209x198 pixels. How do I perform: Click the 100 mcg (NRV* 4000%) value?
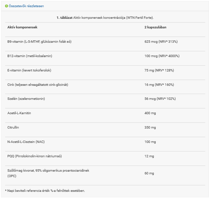click(x=162, y=56)
